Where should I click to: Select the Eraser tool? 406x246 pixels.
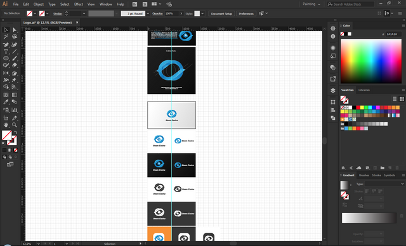point(14,65)
